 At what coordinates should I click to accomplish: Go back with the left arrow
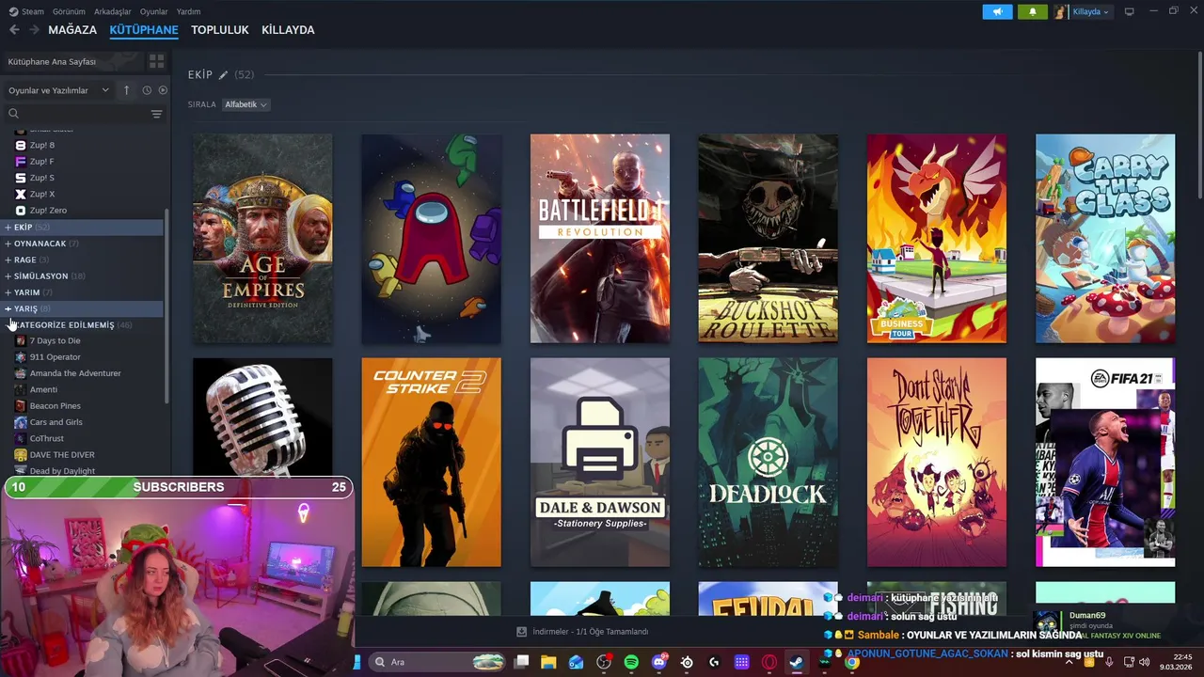tap(14, 30)
